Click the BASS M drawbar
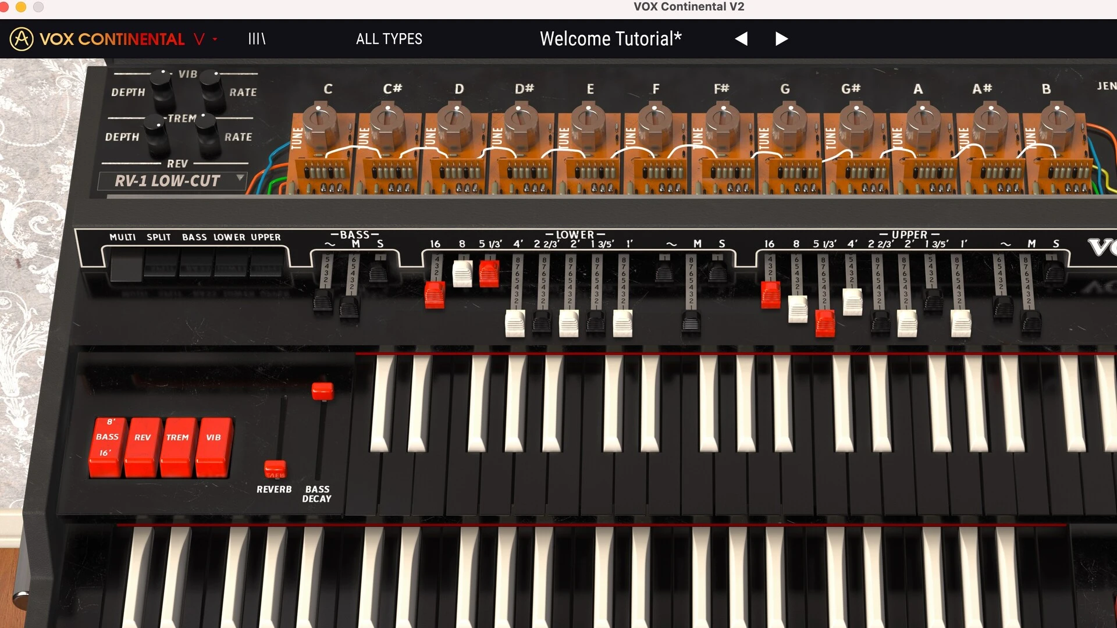 pos(350,307)
